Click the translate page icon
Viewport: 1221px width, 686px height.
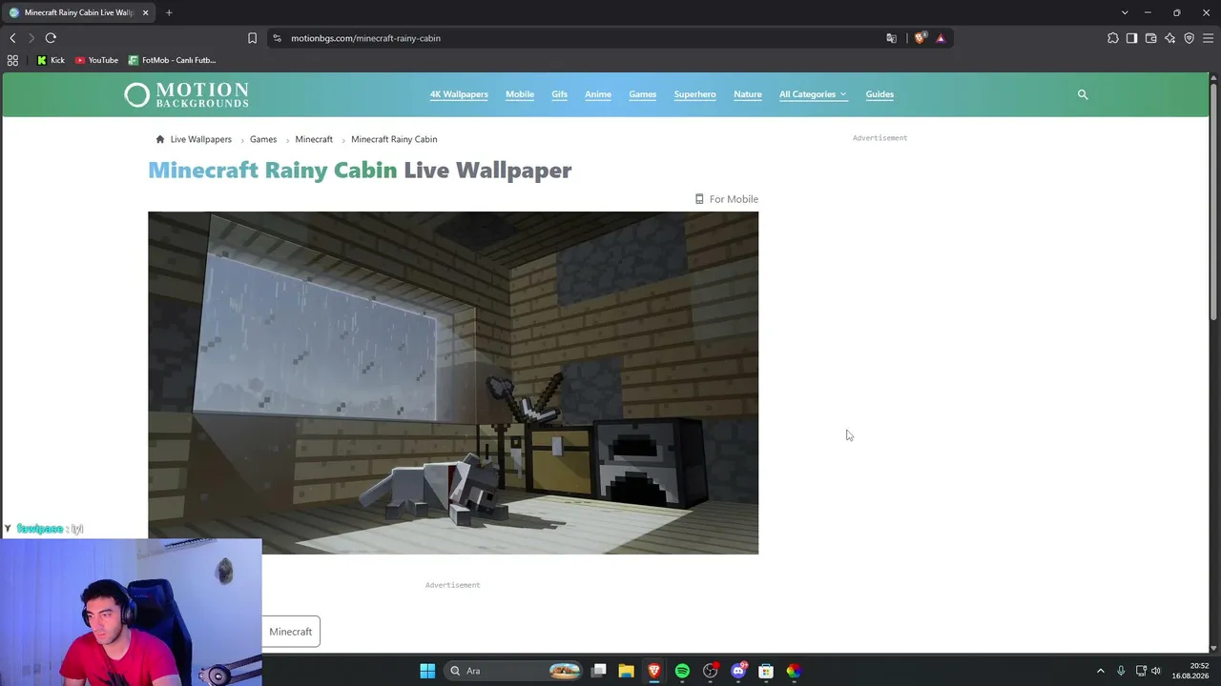click(x=891, y=38)
